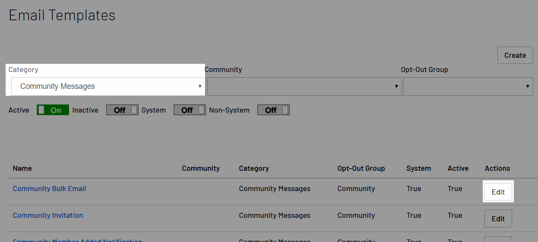Turn off the Active toggle
The width and height of the screenshot is (538, 242).
[x=53, y=110]
